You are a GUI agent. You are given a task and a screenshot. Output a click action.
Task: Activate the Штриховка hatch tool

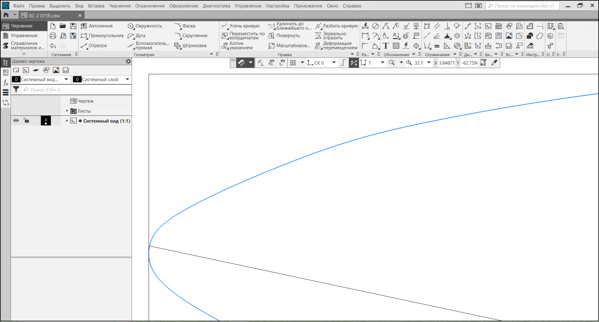[x=191, y=46]
